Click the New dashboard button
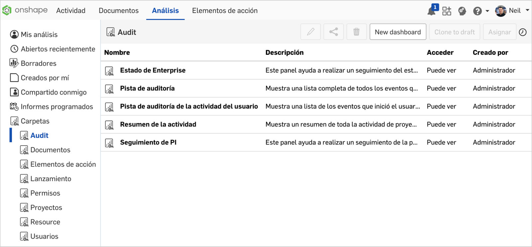532x247 pixels. tap(397, 32)
